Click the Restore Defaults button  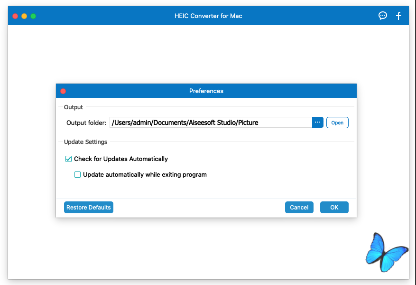pyautogui.click(x=89, y=208)
